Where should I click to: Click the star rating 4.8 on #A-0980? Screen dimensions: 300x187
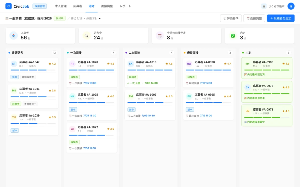pos(286,64)
